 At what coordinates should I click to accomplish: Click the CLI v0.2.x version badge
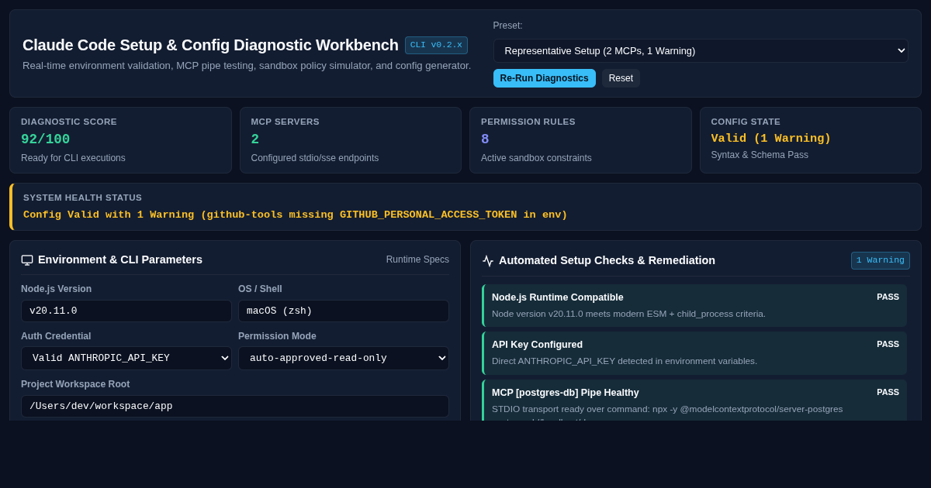pos(436,45)
